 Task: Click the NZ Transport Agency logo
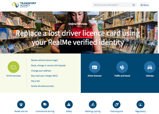point(24,5)
